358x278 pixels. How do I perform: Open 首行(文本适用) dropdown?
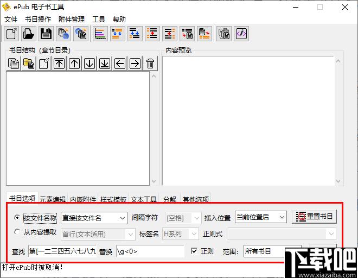coord(98,234)
